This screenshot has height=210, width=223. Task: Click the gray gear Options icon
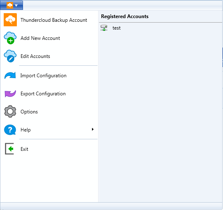click(x=10, y=111)
